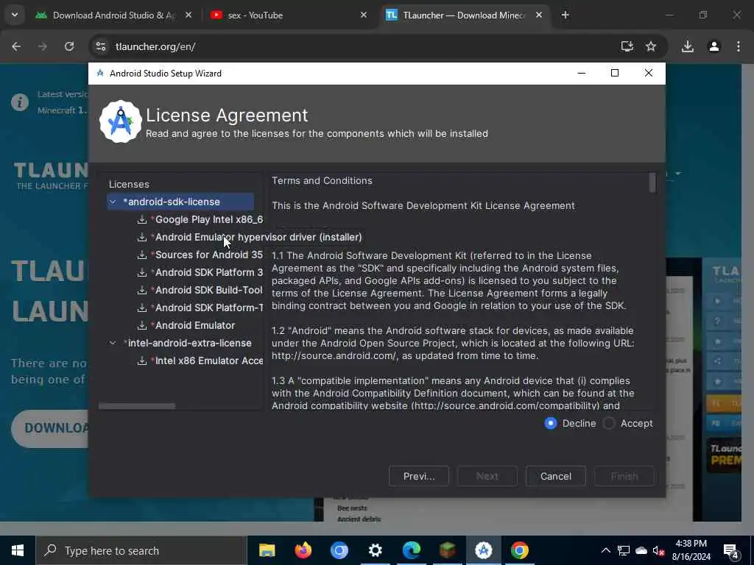754x565 pixels.
Task: Open Android Studio from the taskbar
Action: pyautogui.click(x=483, y=550)
